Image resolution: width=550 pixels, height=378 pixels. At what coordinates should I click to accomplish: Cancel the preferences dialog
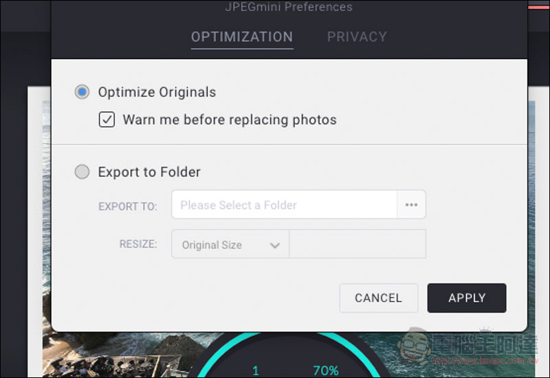[x=379, y=298]
